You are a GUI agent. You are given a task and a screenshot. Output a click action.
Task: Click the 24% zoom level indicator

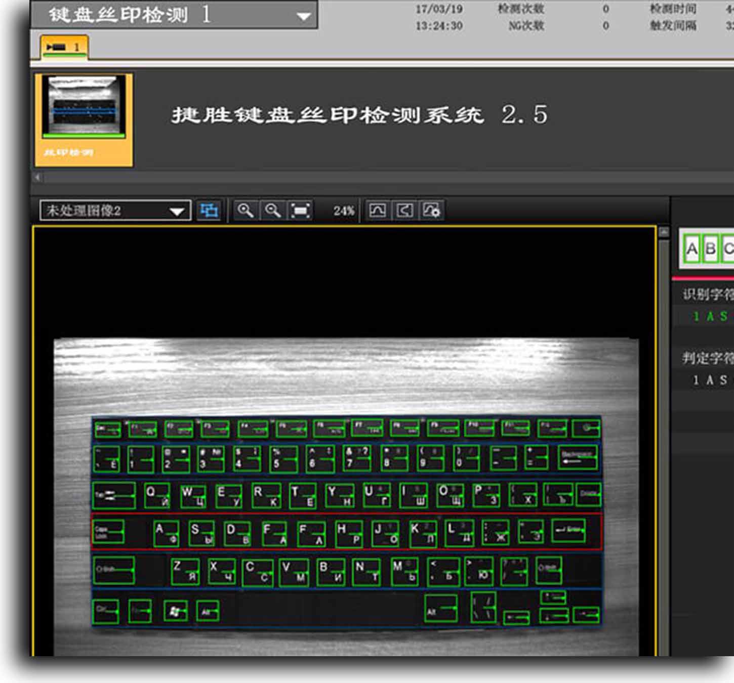344,211
